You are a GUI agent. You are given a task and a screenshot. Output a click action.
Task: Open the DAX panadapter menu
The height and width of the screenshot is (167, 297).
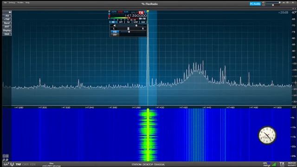pos(7,34)
